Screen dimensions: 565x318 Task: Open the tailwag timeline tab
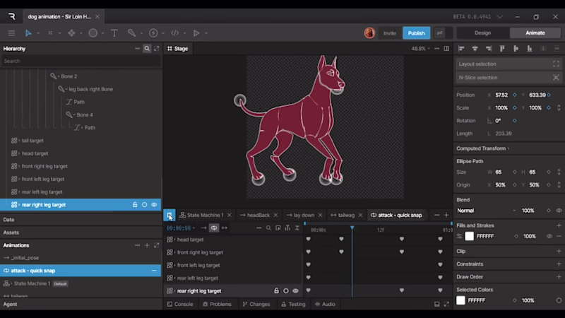(346, 215)
